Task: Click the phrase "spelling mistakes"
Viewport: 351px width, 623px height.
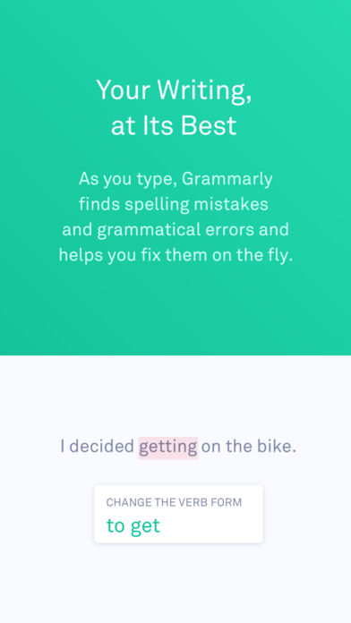Action: (196, 205)
